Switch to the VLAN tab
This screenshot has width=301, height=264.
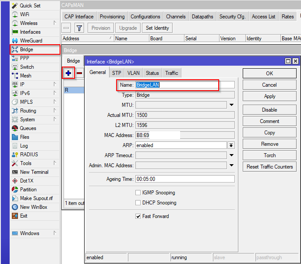[x=134, y=73]
